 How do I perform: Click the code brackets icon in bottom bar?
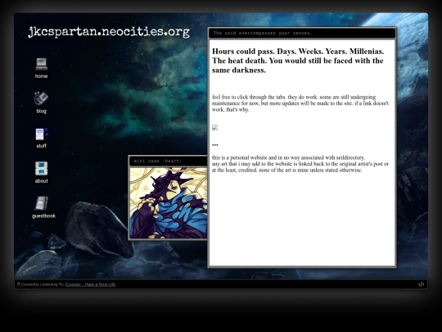tap(421, 284)
